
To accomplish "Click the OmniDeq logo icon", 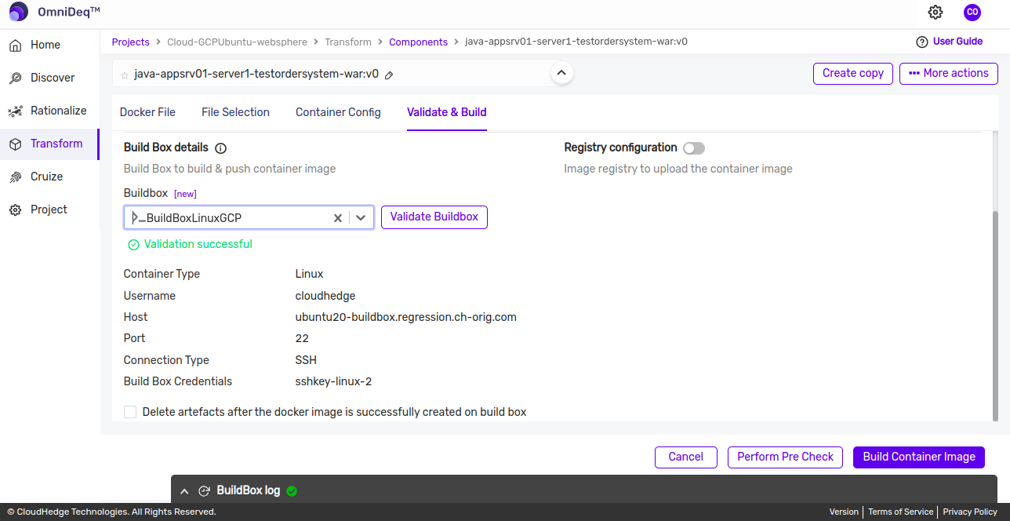I will click(x=19, y=12).
